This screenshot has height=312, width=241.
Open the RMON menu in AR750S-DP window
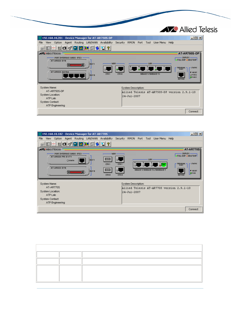click(x=131, y=42)
